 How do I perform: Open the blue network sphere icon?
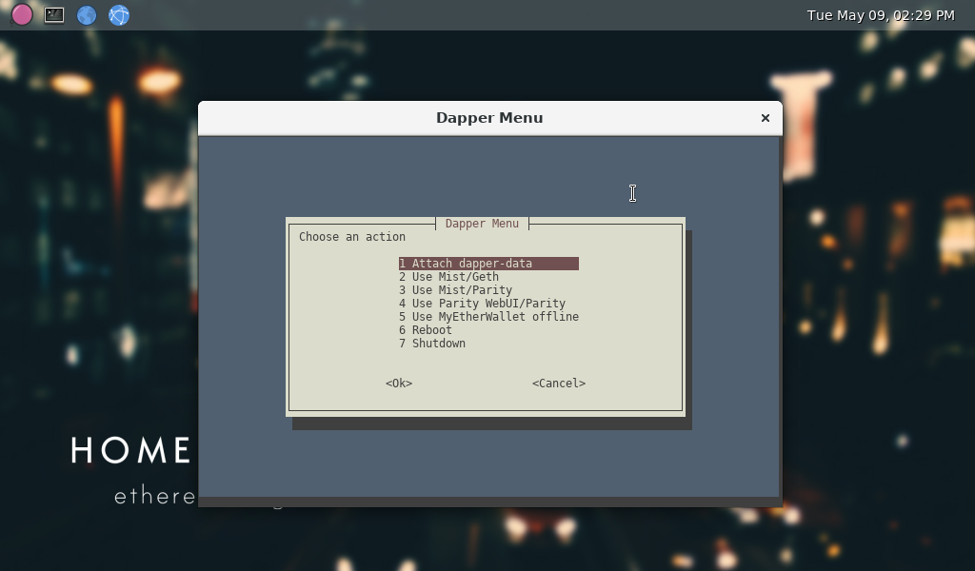pyautogui.click(x=119, y=15)
